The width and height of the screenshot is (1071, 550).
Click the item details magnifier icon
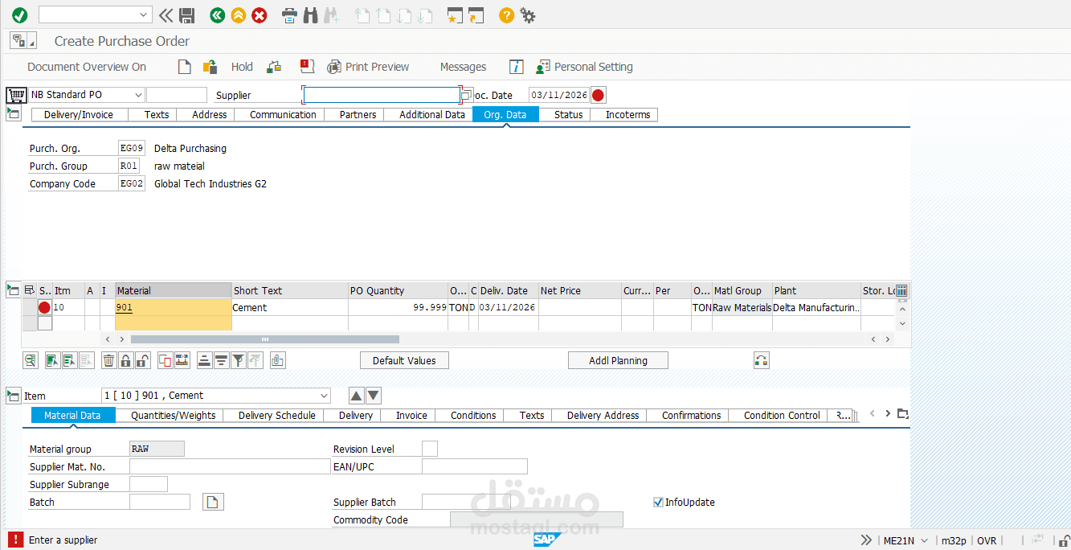(31, 360)
